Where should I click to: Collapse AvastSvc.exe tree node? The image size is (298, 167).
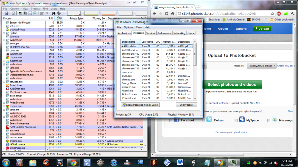pos(4,103)
